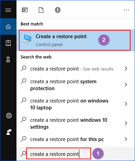This screenshot has height=161, width=135.
Task: Open the three-dots more options menu
Action: (126, 10)
